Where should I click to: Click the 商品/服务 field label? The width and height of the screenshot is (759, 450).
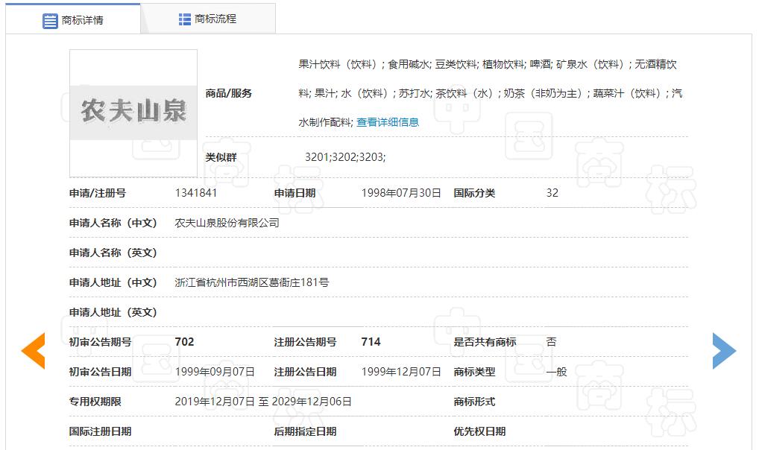click(228, 93)
